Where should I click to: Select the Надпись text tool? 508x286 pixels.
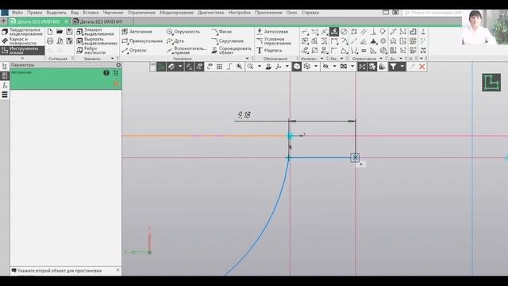(269, 51)
